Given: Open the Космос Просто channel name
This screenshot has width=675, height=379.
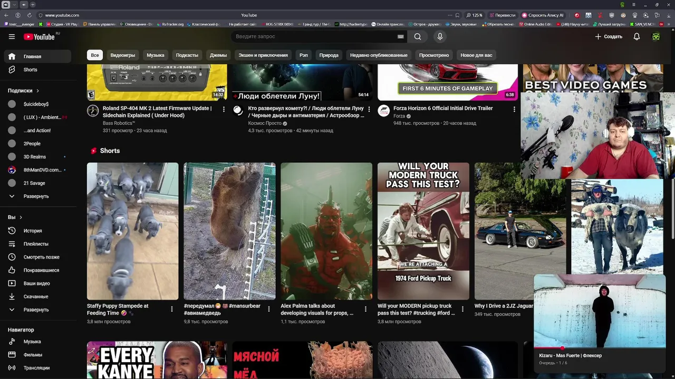Looking at the screenshot, I should (265, 123).
